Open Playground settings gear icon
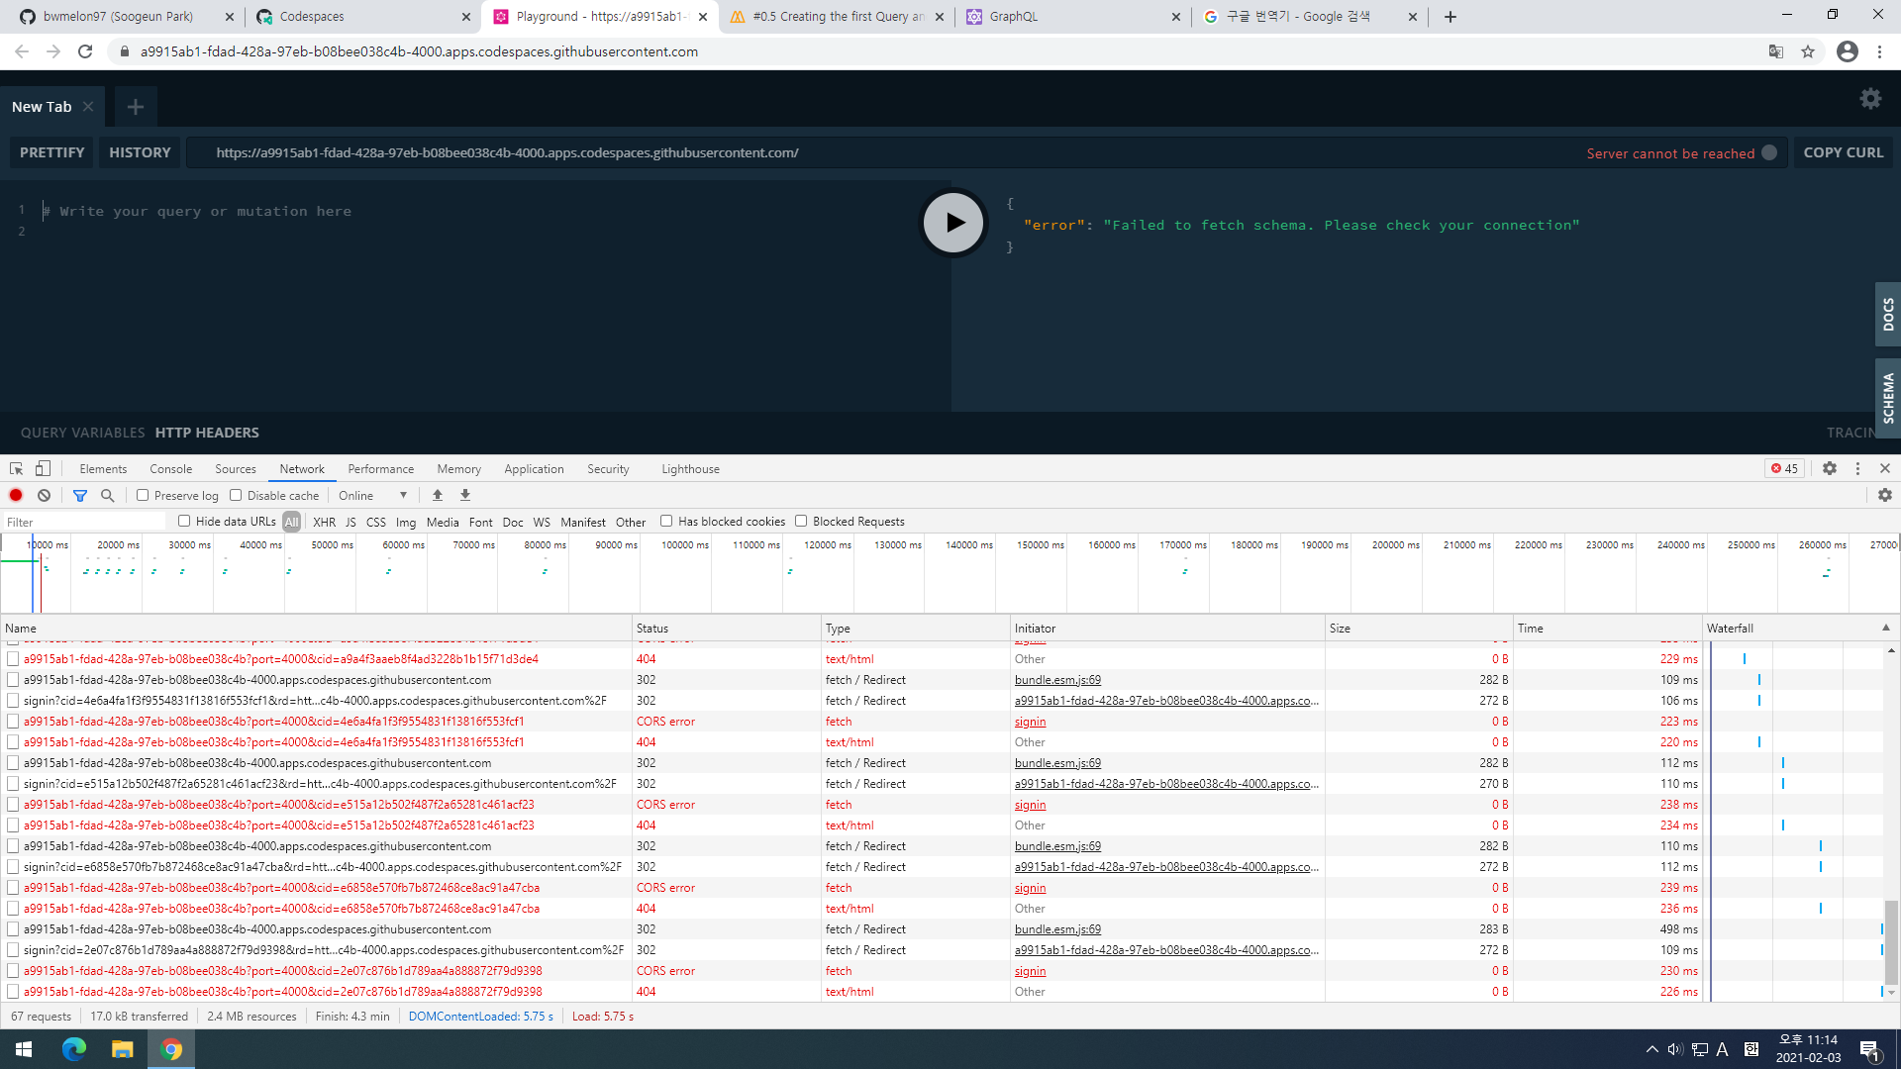Screen dimensions: 1901x1069 1870,99
